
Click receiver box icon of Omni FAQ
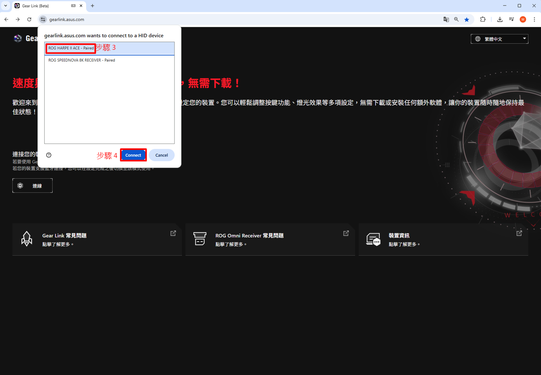[200, 239]
